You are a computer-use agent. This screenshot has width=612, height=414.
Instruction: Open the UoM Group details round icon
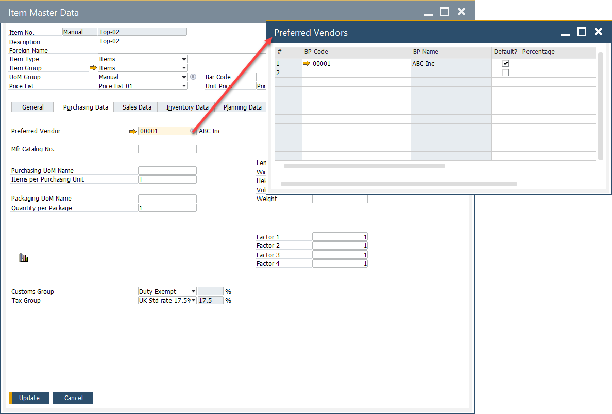(193, 77)
